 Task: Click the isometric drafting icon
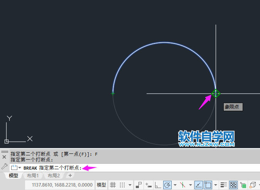click(x=183, y=185)
